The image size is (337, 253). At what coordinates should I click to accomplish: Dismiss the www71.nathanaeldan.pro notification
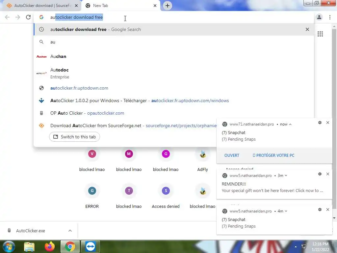tap(327, 123)
